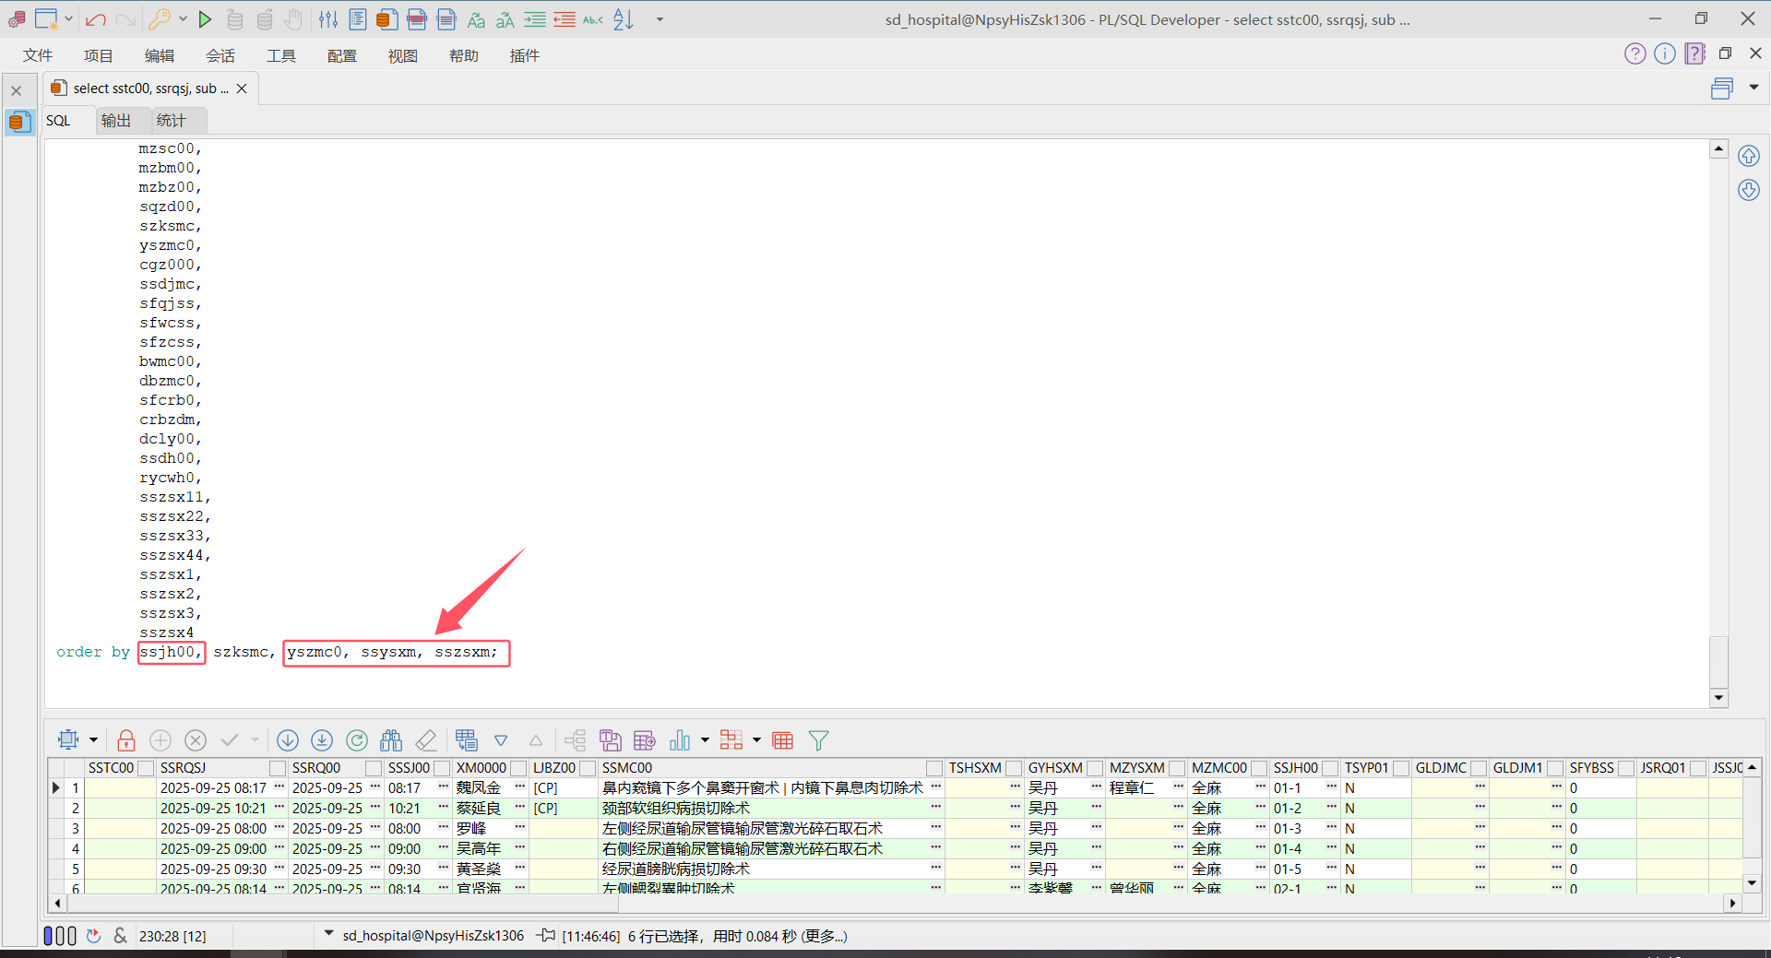The height and width of the screenshot is (958, 1771).
Task: Open the top toolbar customize dropdown arrow
Action: tap(660, 19)
